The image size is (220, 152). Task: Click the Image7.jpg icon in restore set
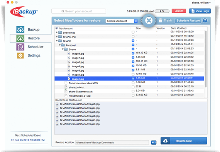click(x=57, y=124)
